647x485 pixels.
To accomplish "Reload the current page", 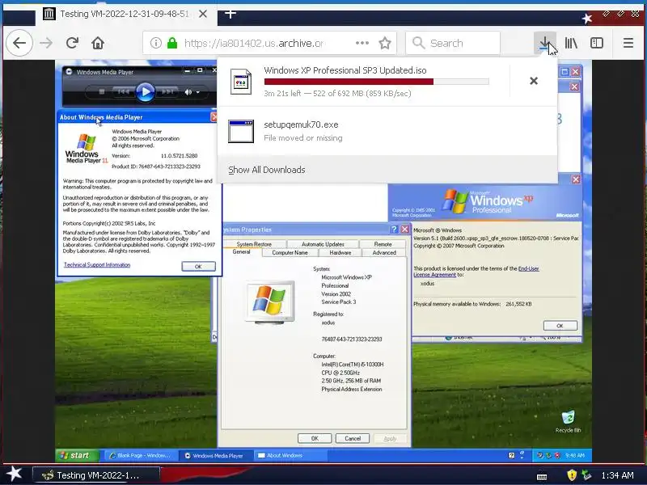I will coord(72,43).
